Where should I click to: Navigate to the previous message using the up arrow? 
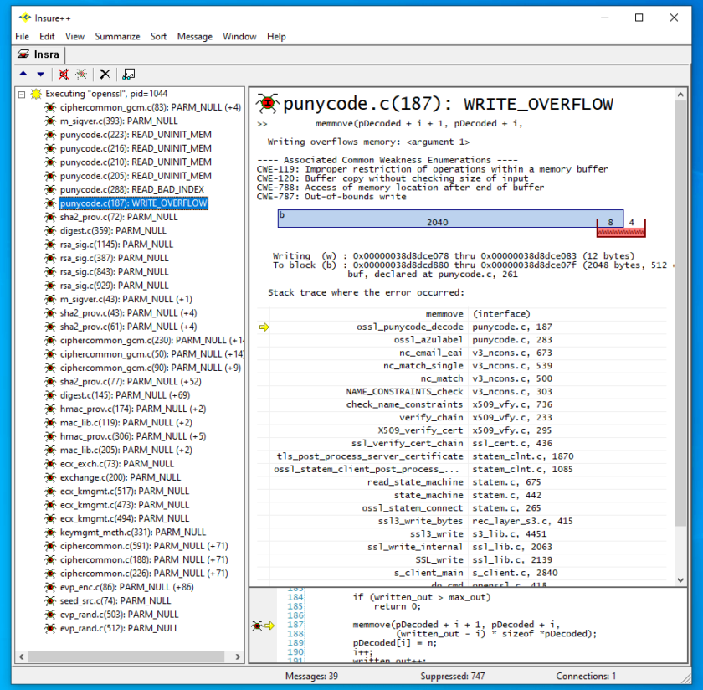23,74
